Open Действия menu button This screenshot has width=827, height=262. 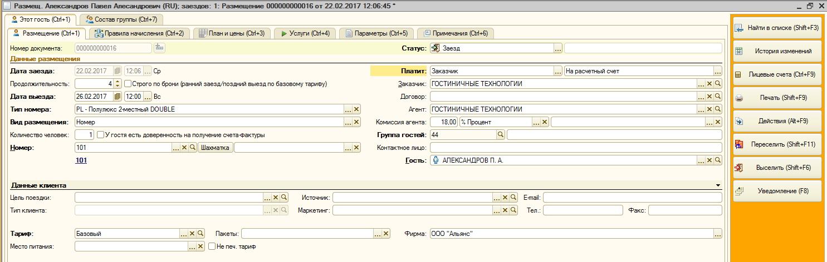click(x=777, y=121)
